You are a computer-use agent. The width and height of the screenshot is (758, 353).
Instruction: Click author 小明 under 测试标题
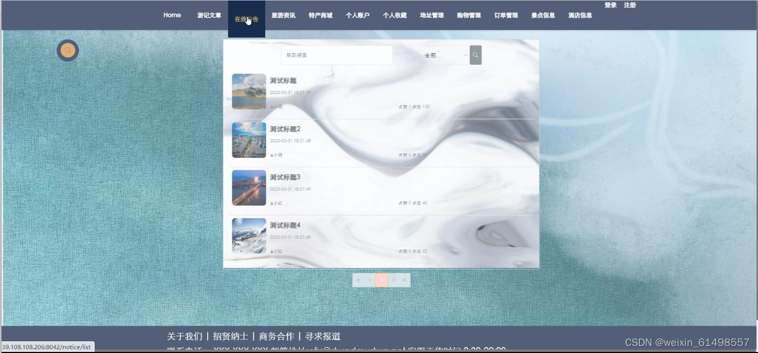(276, 107)
